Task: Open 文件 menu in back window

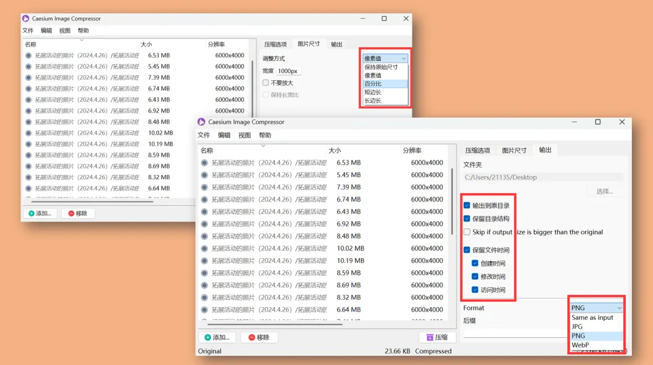Action: [x=28, y=31]
